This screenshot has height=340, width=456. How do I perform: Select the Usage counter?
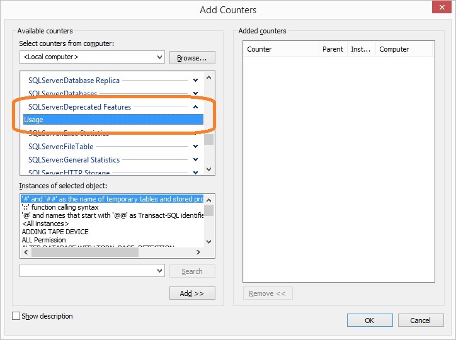pyautogui.click(x=113, y=120)
